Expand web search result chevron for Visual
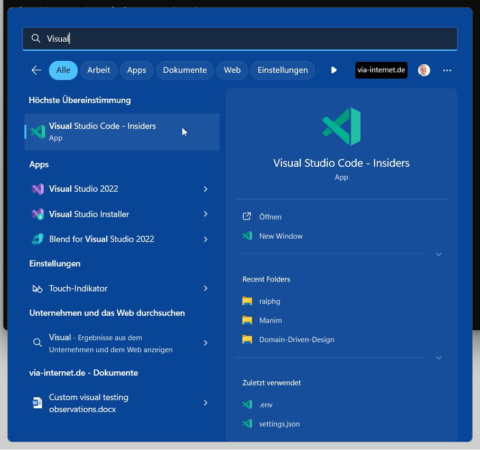 click(206, 343)
